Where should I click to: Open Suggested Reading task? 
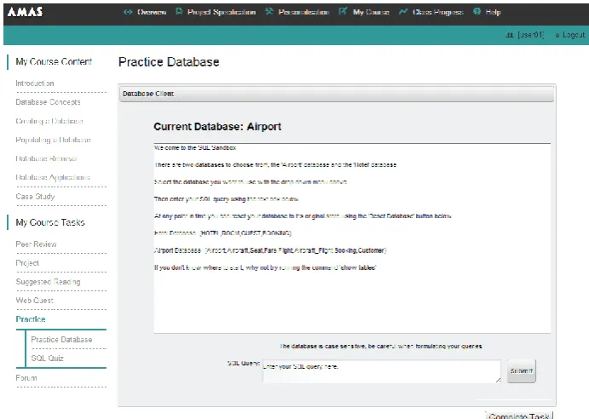(x=48, y=282)
